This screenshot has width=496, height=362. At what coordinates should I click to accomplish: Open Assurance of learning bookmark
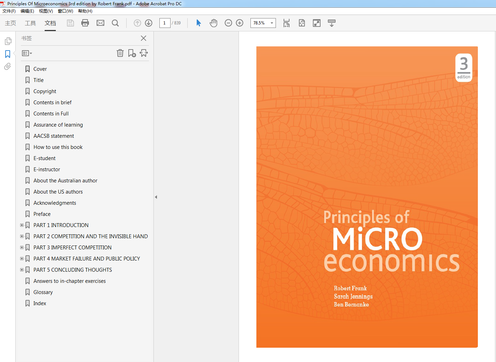[58, 125]
